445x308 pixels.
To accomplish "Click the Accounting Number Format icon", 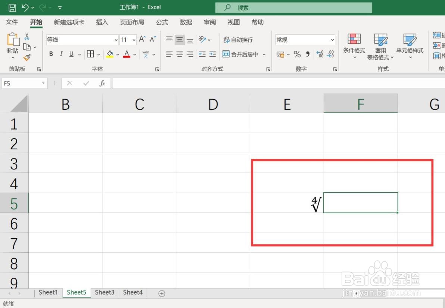I will [280, 54].
